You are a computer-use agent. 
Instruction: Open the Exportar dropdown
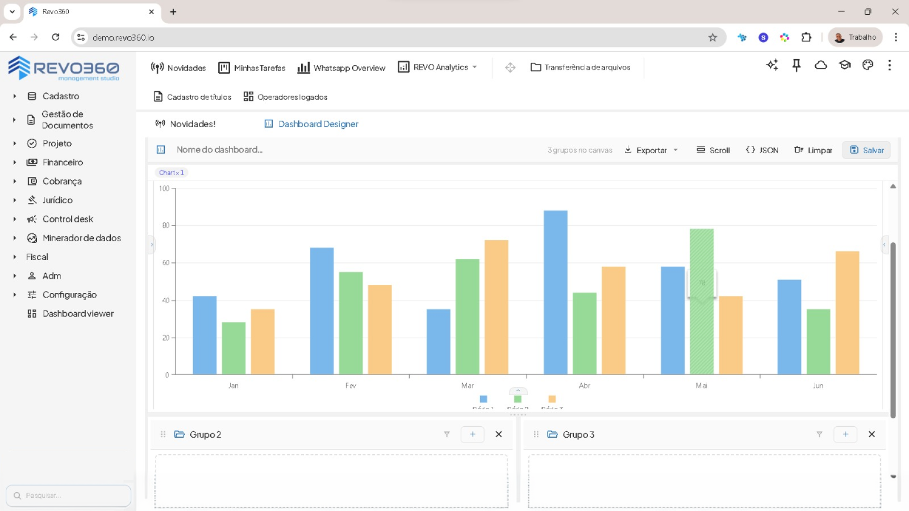click(651, 150)
